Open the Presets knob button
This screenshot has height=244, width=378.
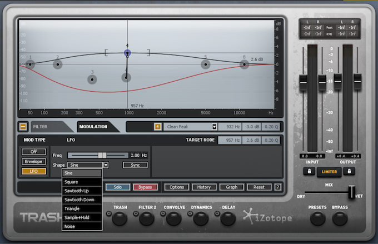pyautogui.click(x=317, y=218)
